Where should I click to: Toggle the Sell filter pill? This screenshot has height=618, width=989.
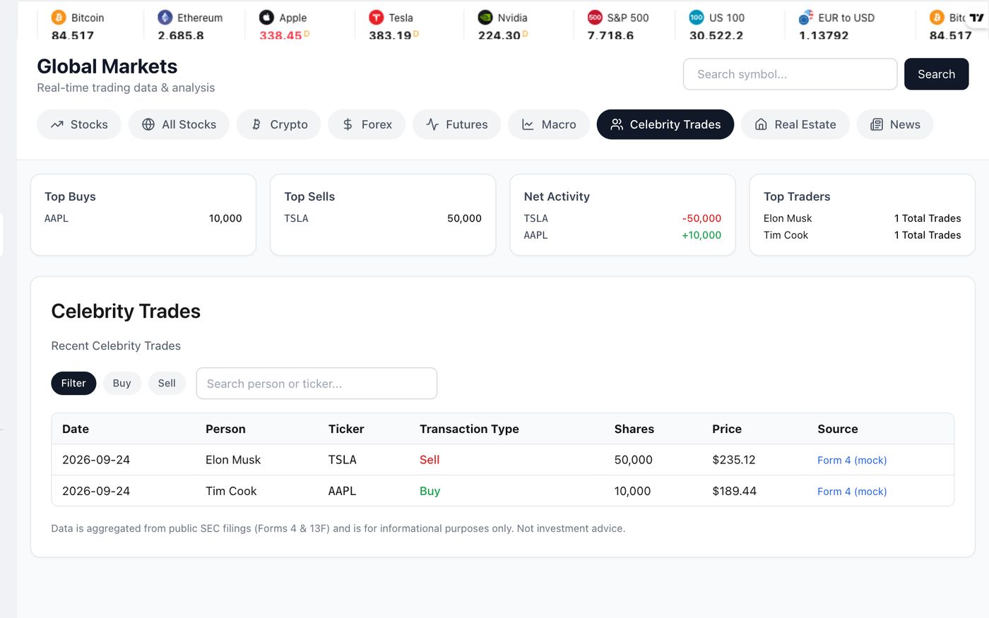click(167, 383)
